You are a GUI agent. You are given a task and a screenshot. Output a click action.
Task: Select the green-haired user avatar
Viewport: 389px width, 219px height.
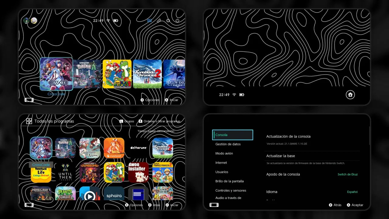coord(26,21)
